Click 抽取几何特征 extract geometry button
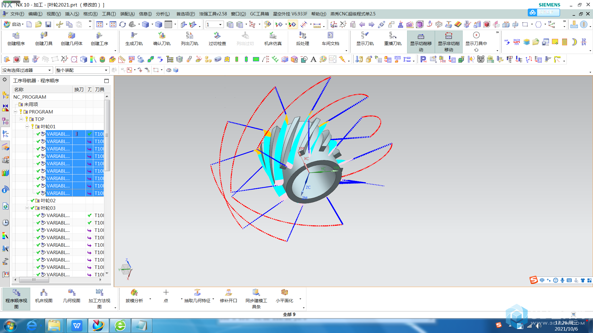The width and height of the screenshot is (593, 333). tap(197, 296)
